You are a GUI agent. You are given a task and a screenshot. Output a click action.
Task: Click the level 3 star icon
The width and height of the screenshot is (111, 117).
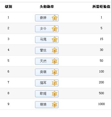pos(55,39)
